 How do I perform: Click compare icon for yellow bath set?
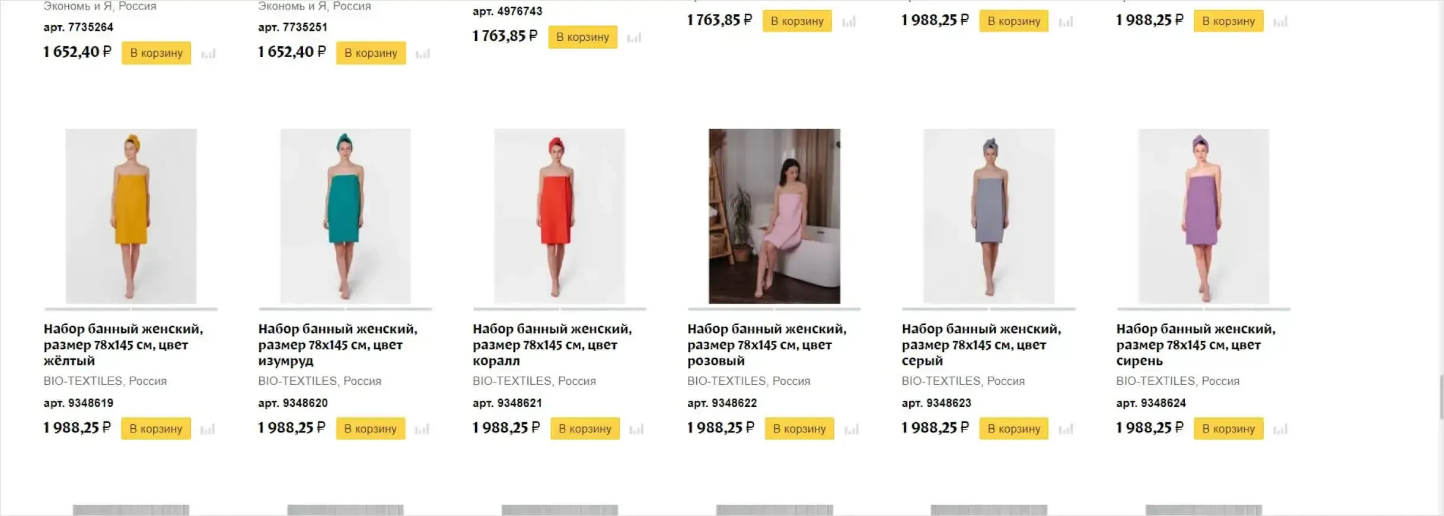point(208,429)
